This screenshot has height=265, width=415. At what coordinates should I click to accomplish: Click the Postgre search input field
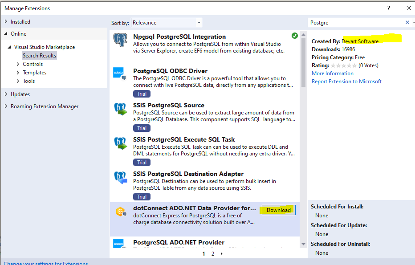click(x=356, y=23)
